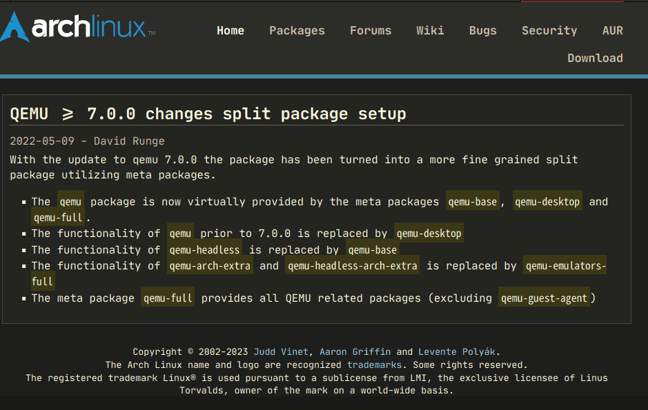The image size is (648, 410).
Task: Open the Download page link
Action: point(595,58)
